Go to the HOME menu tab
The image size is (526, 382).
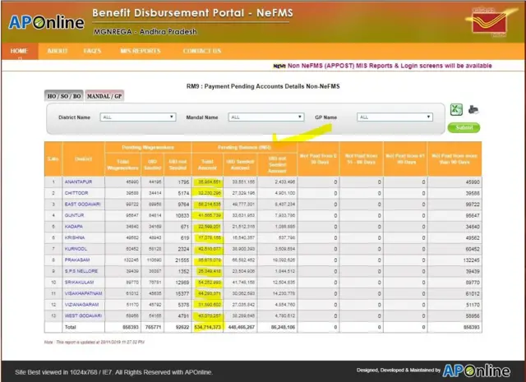[x=19, y=51]
